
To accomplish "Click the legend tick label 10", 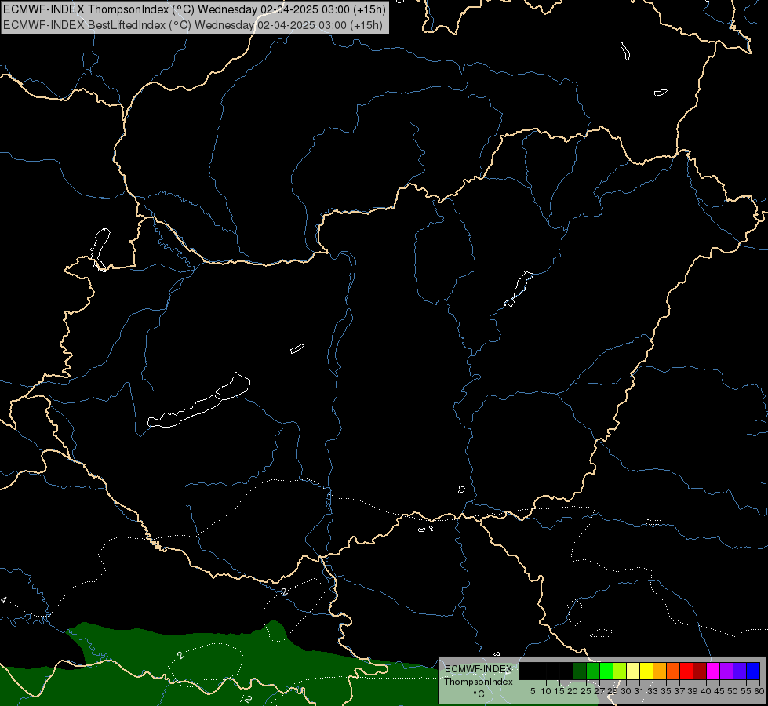I will pyautogui.click(x=546, y=691).
